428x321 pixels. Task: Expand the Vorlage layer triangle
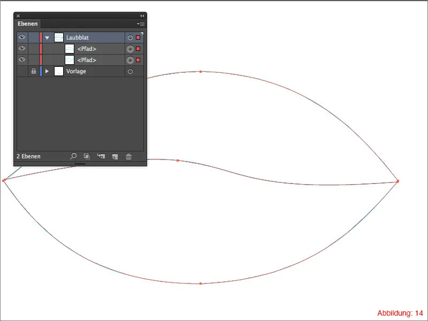click(47, 71)
